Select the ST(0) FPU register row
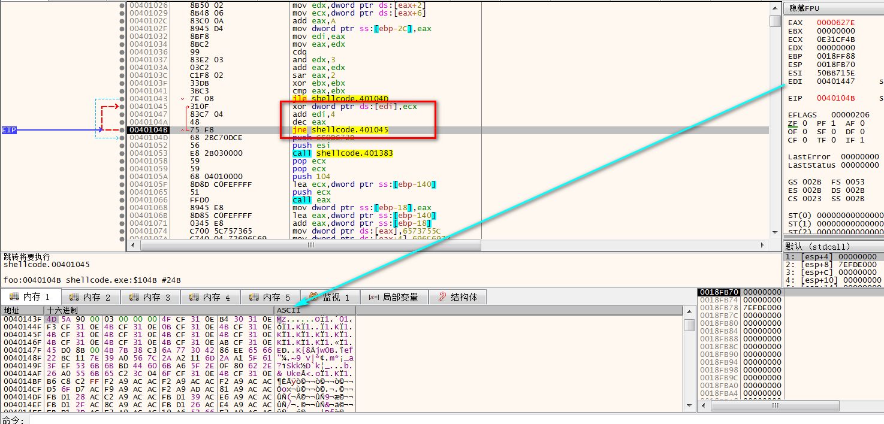The width and height of the screenshot is (884, 424). pos(835,215)
